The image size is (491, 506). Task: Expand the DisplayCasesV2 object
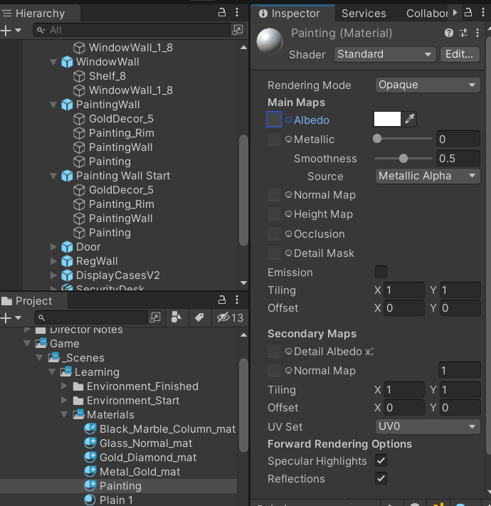[53, 275]
